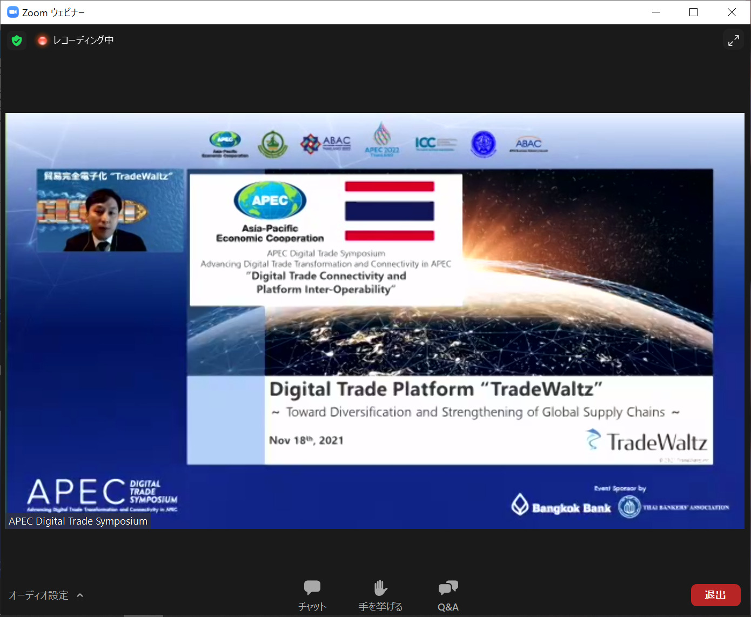The width and height of the screenshot is (751, 617).
Task: Click the APEC Digital Trade Symposium name label
Action: [x=78, y=521]
